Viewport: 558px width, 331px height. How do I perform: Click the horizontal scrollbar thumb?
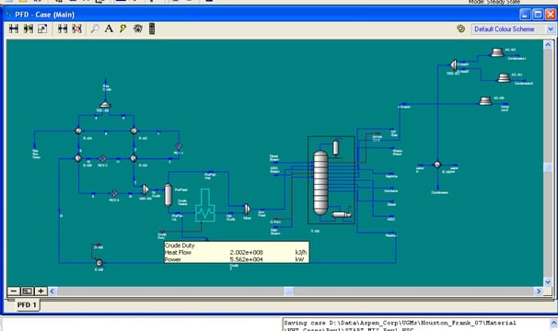pos(289,291)
